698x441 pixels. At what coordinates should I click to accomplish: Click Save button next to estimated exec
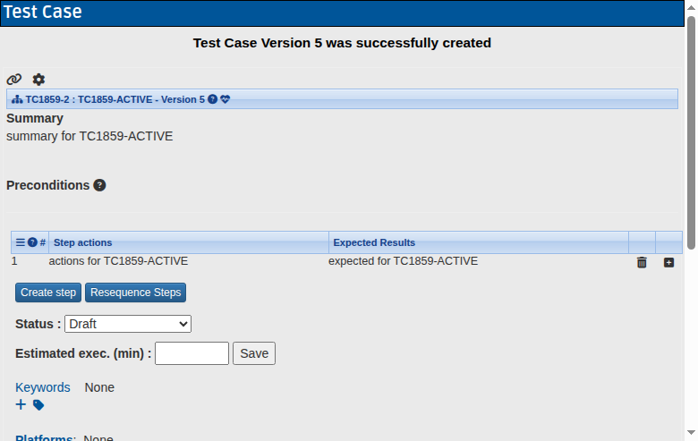(254, 353)
